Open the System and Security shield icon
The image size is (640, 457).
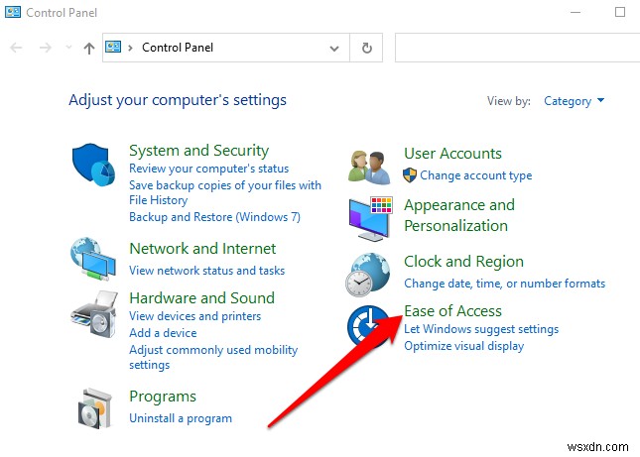[93, 165]
